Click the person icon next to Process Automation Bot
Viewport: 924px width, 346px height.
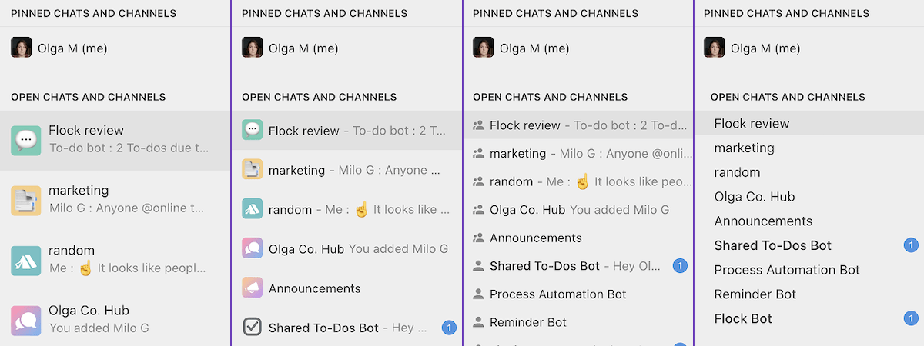pos(478,294)
